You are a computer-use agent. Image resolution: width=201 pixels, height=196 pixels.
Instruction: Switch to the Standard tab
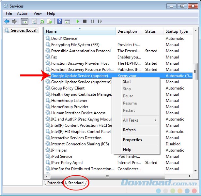click(76, 183)
